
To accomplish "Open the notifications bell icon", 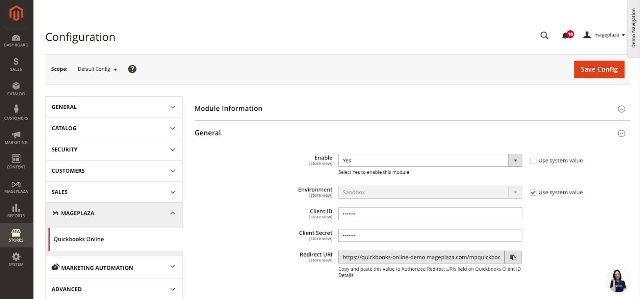I will (566, 35).
